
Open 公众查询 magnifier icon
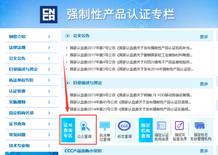pos(85,126)
